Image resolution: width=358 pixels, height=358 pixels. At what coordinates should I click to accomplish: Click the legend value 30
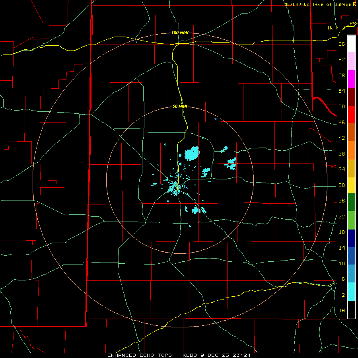342,185
